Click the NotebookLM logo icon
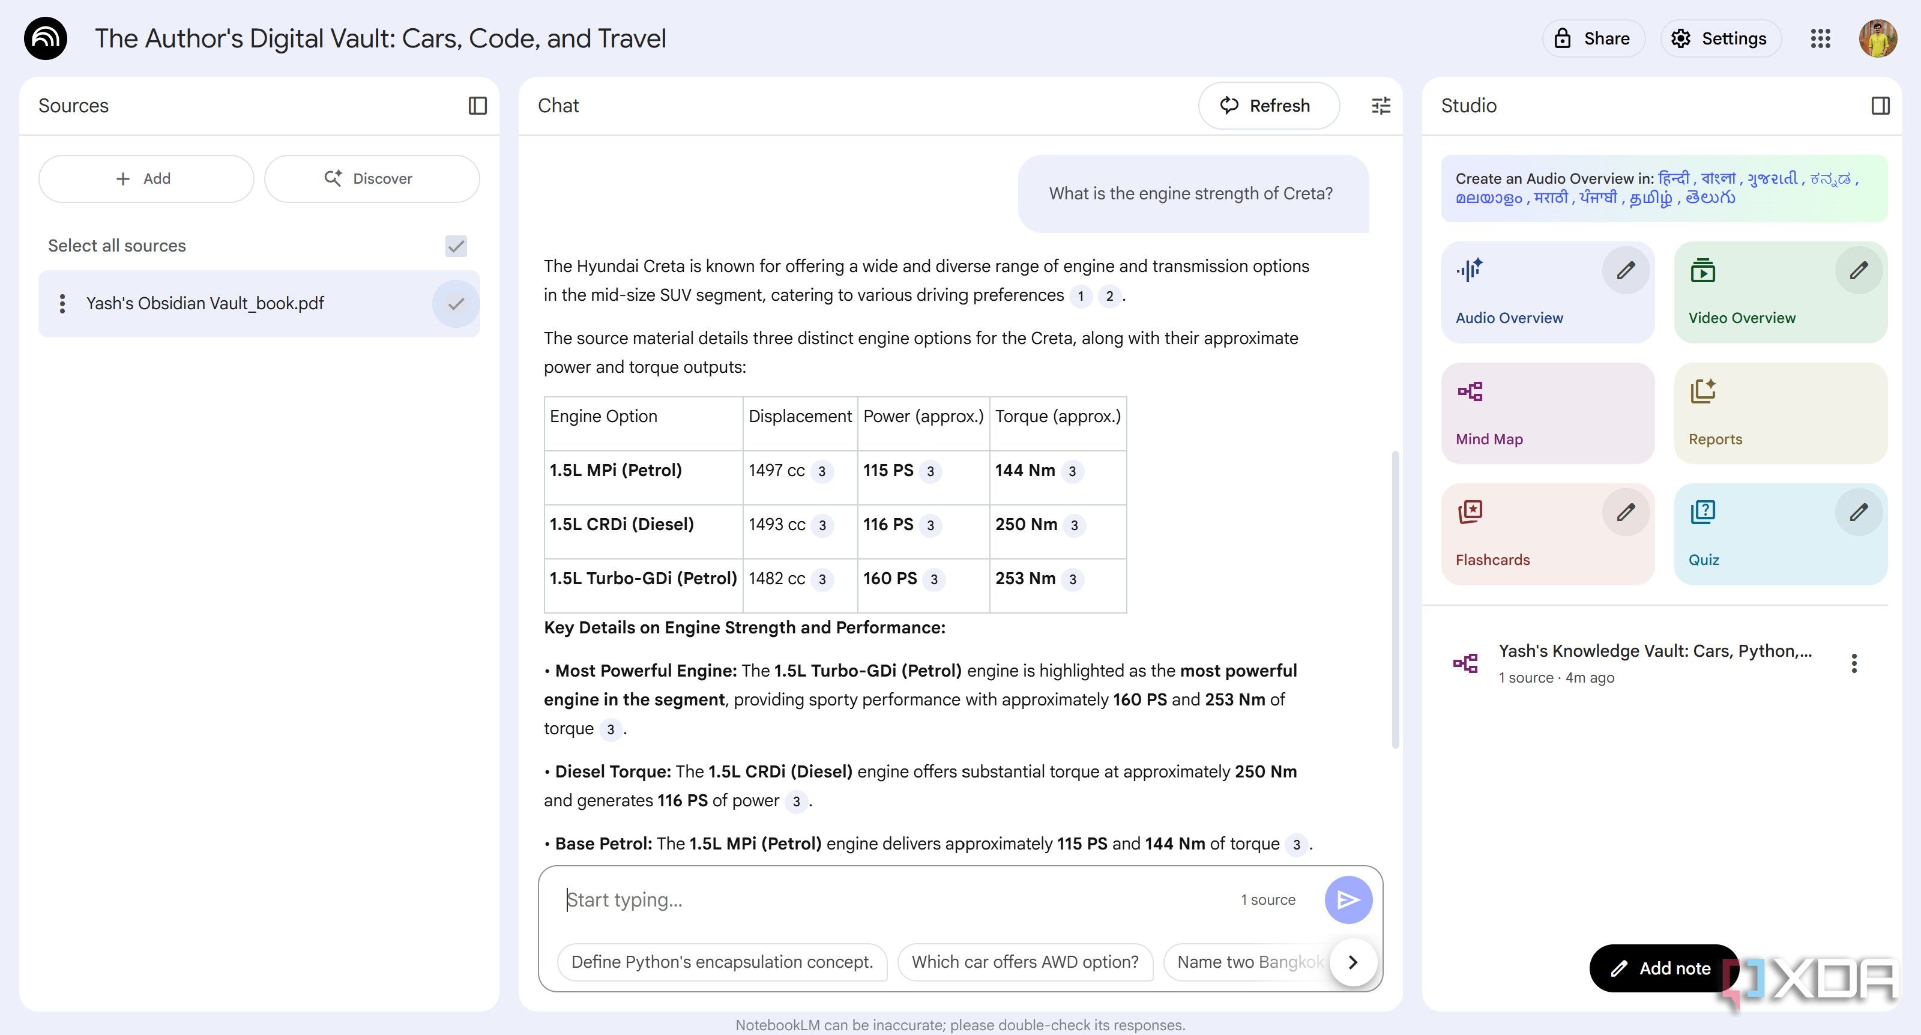The image size is (1921, 1035). [46, 38]
